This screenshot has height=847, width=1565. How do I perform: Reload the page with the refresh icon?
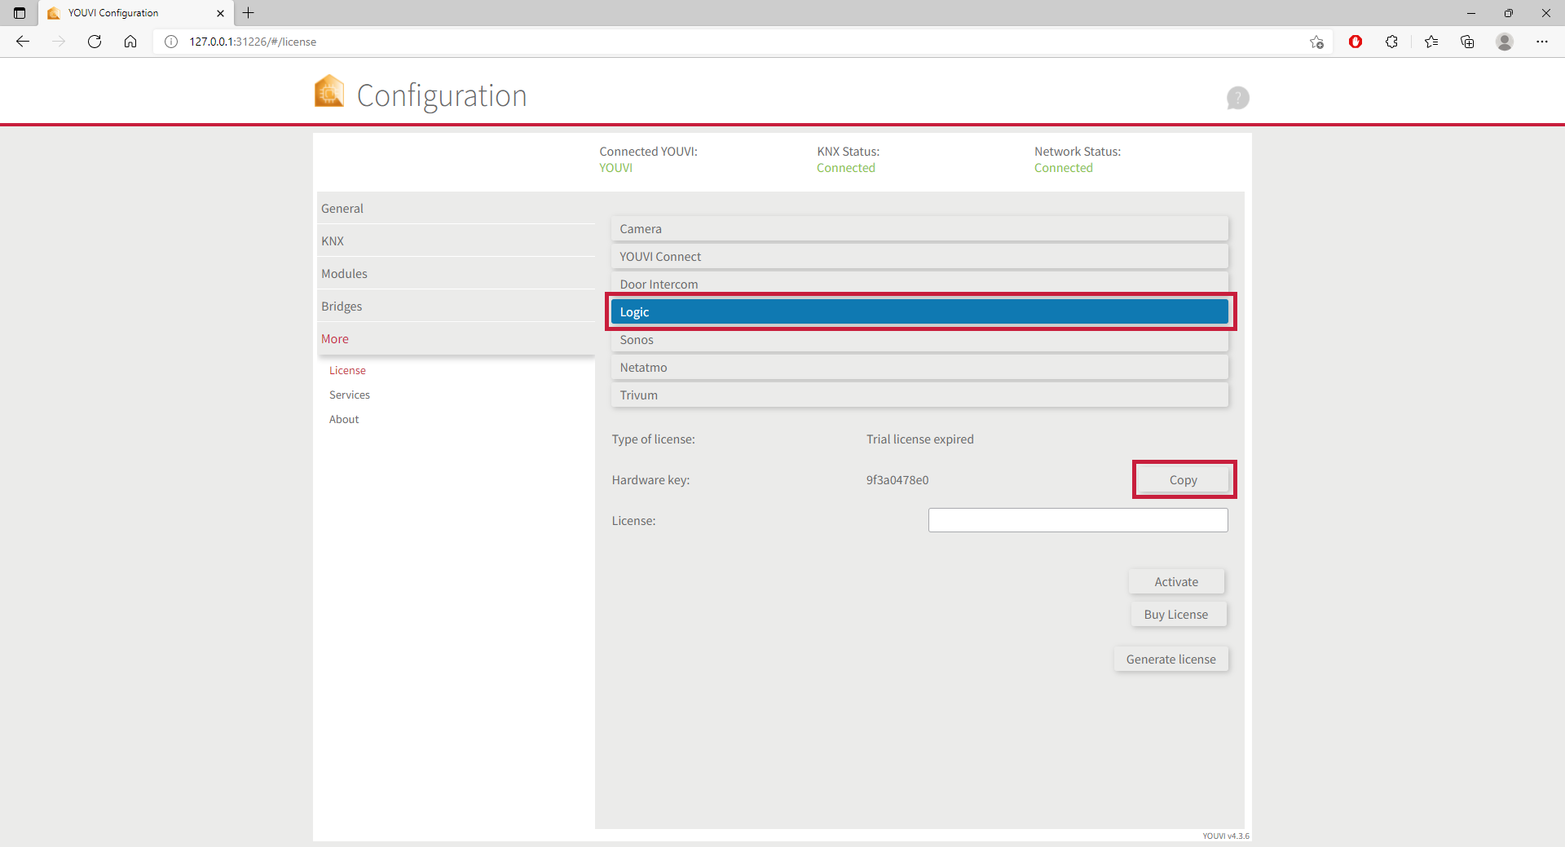95,42
